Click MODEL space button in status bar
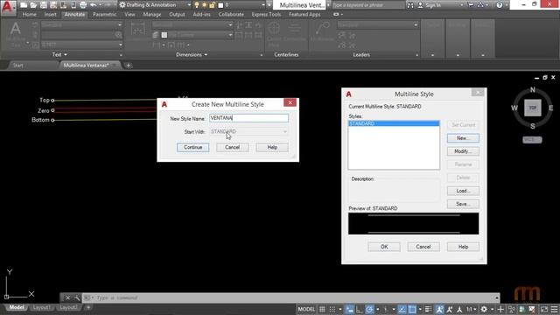 (x=306, y=309)
